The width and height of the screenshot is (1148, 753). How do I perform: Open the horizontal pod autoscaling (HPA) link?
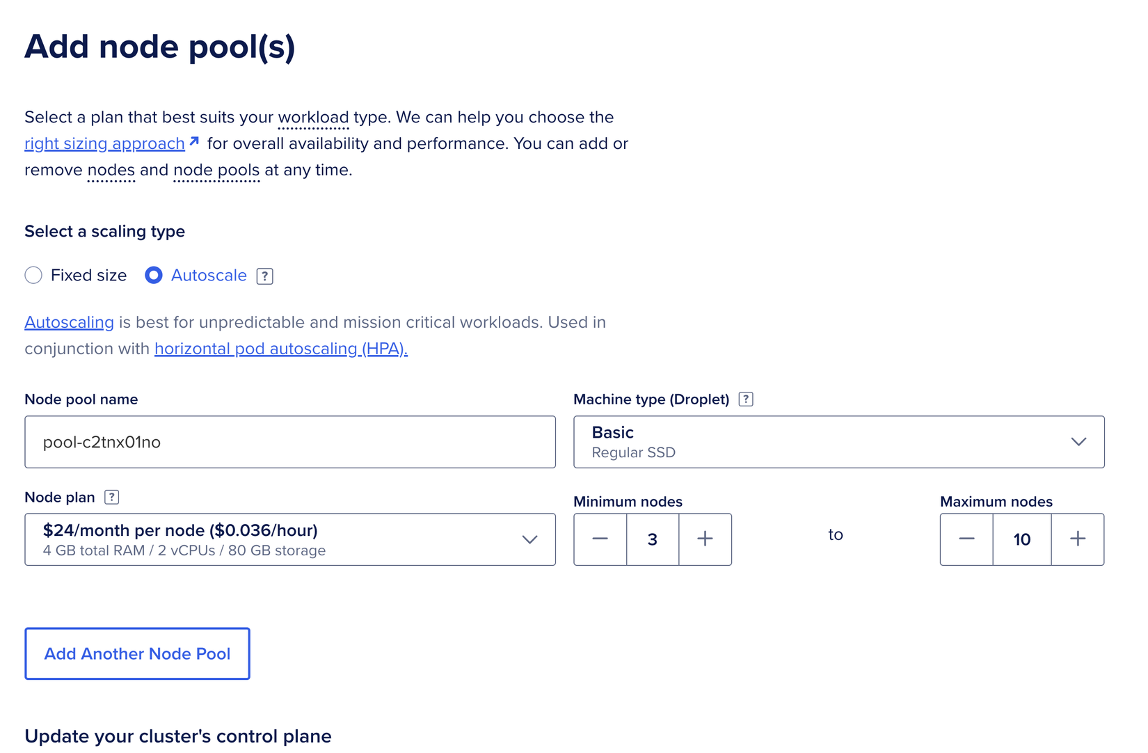[280, 349]
